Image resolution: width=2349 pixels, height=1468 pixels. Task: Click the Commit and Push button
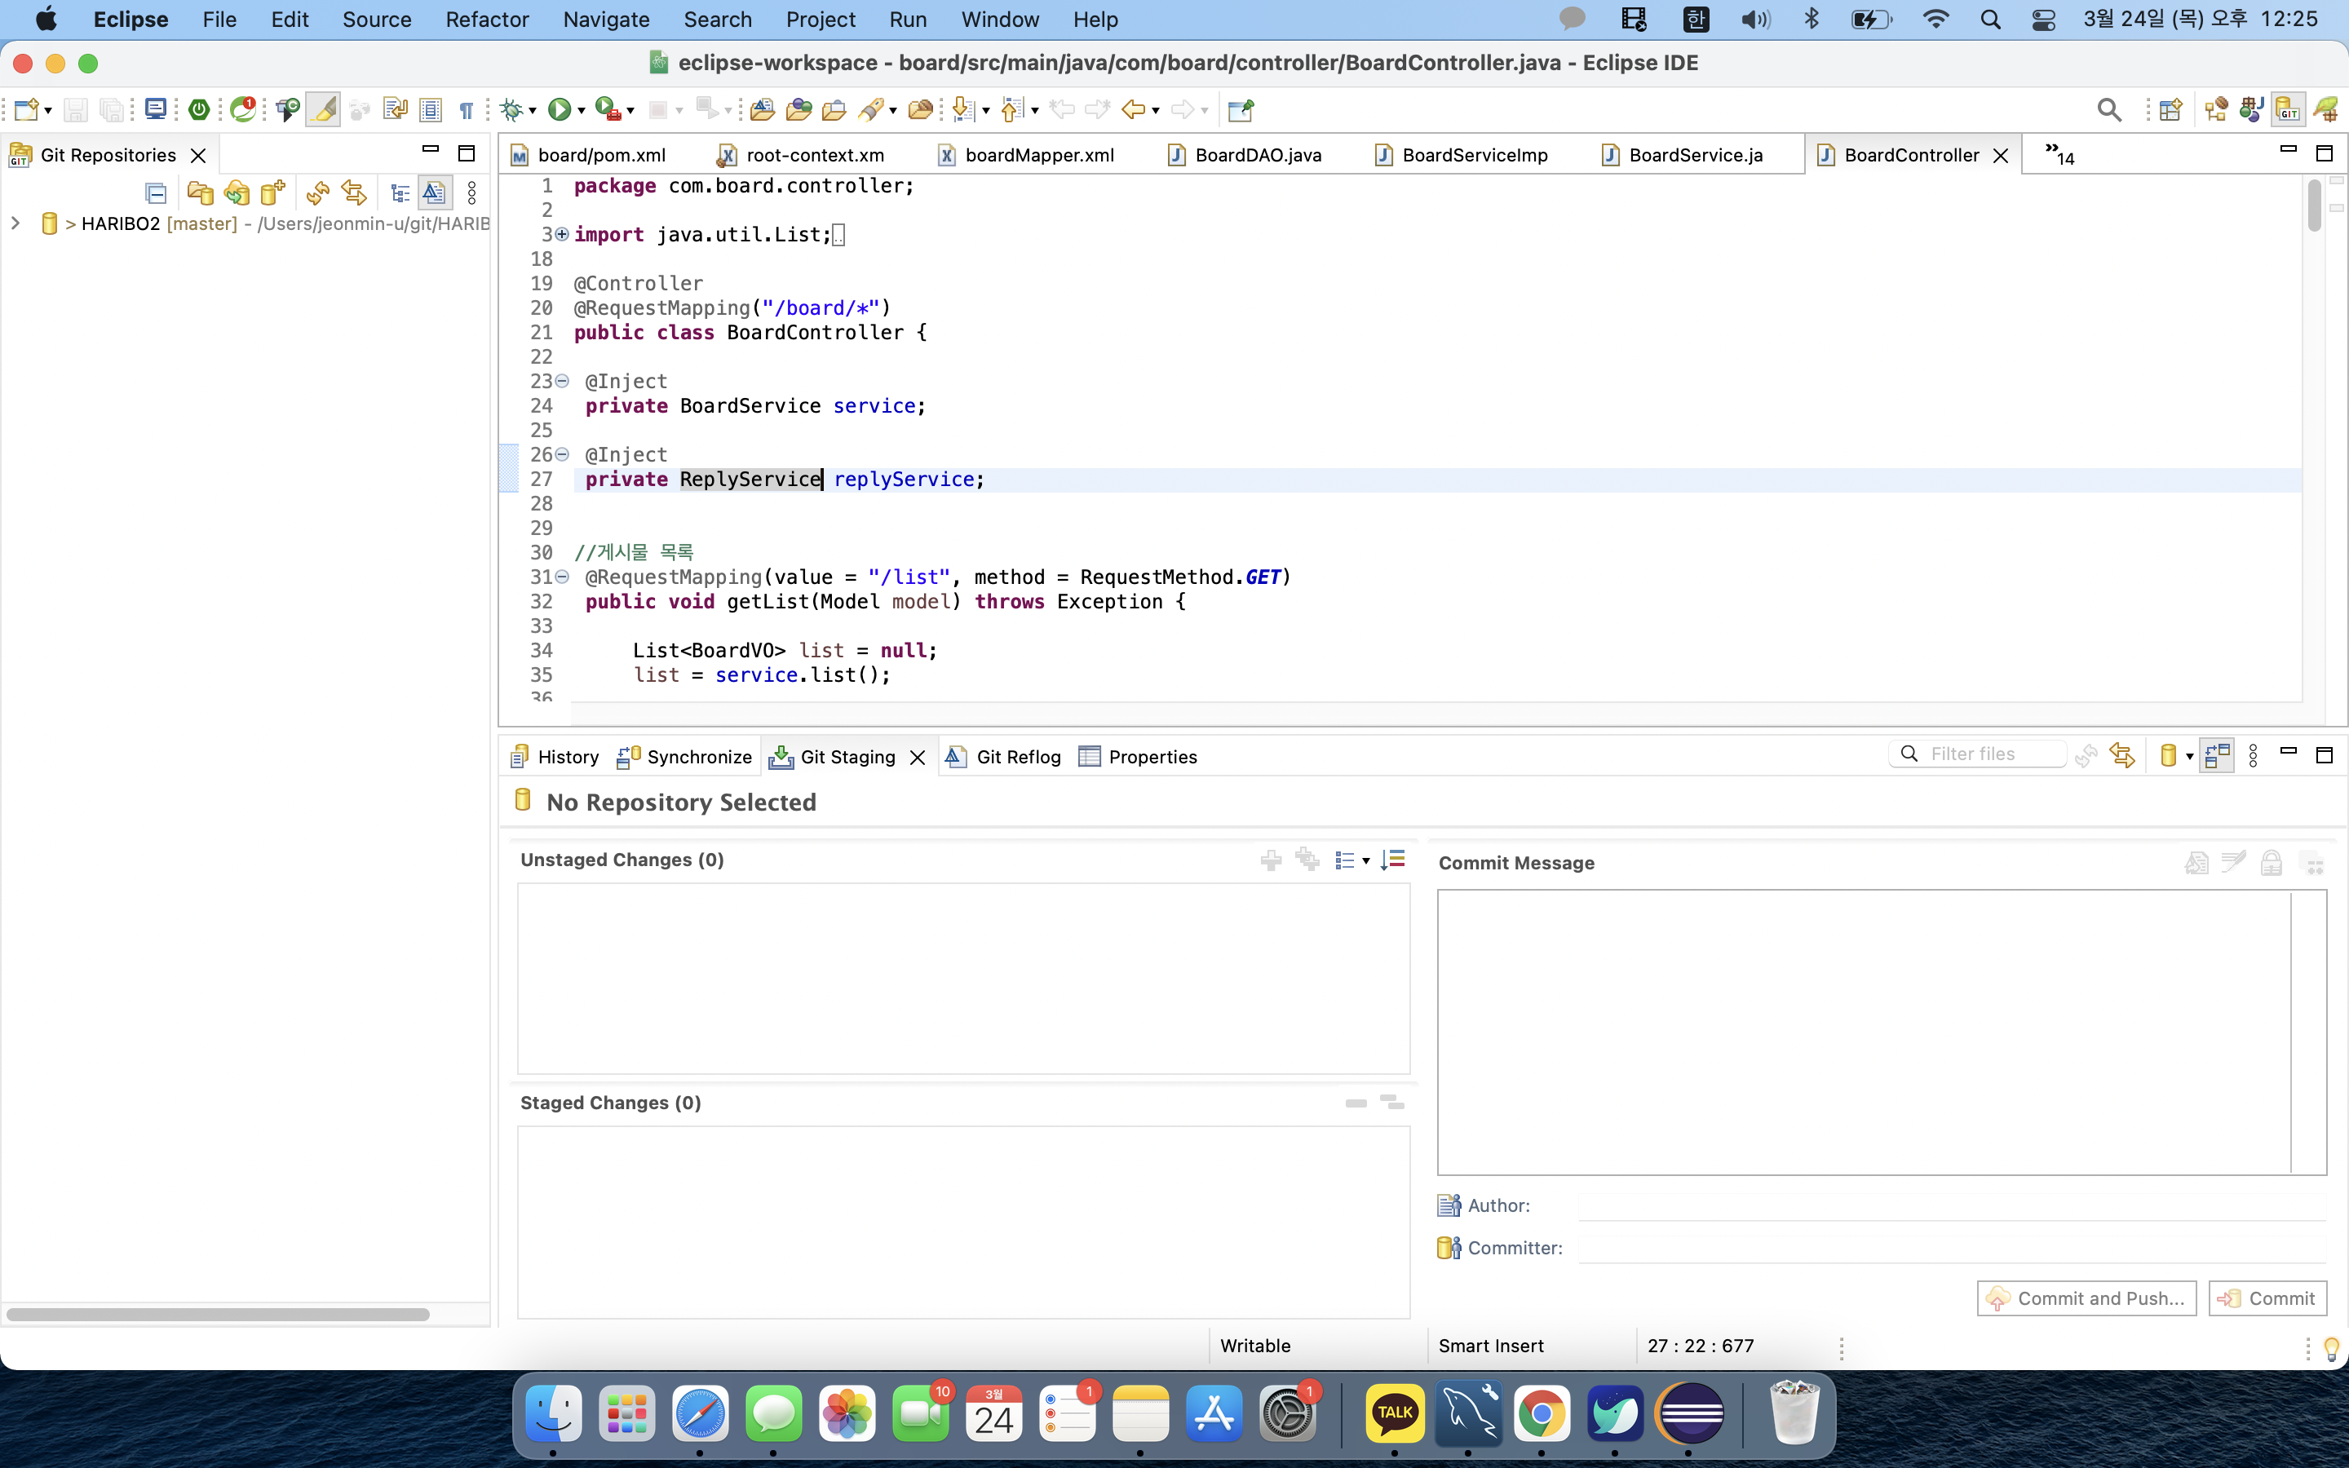pyautogui.click(x=2086, y=1298)
